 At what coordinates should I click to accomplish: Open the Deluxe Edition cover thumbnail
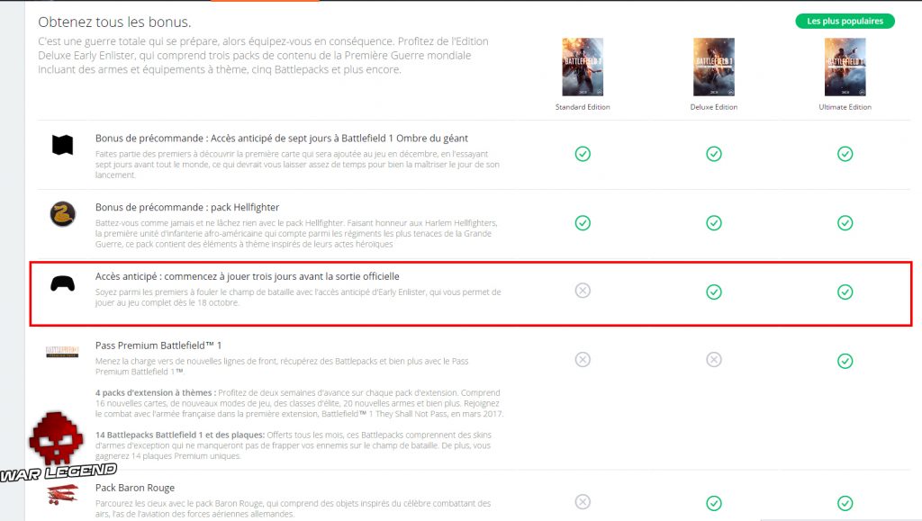[714, 67]
